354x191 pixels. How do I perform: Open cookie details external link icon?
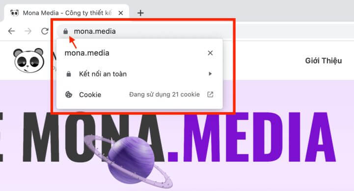pos(210,95)
